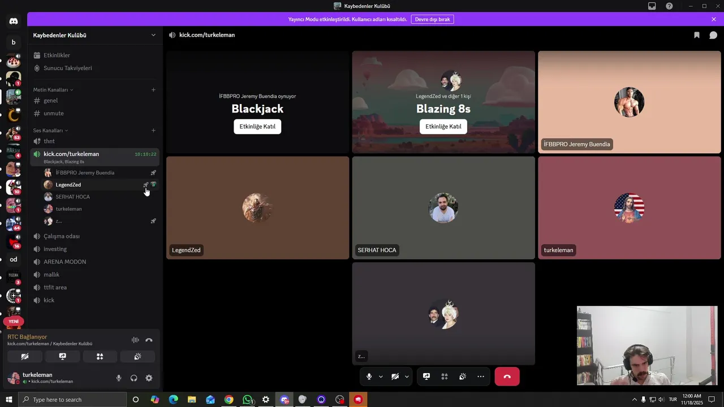Open Discord direct messages home icon
724x407 pixels.
click(x=14, y=21)
